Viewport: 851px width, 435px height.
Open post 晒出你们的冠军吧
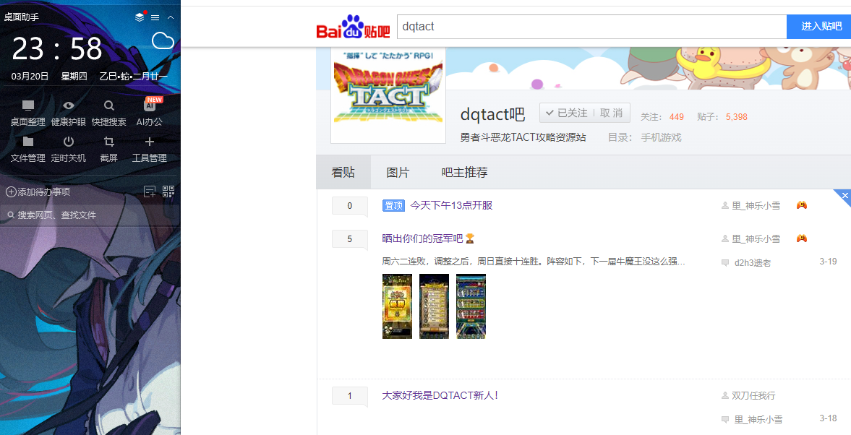point(422,238)
